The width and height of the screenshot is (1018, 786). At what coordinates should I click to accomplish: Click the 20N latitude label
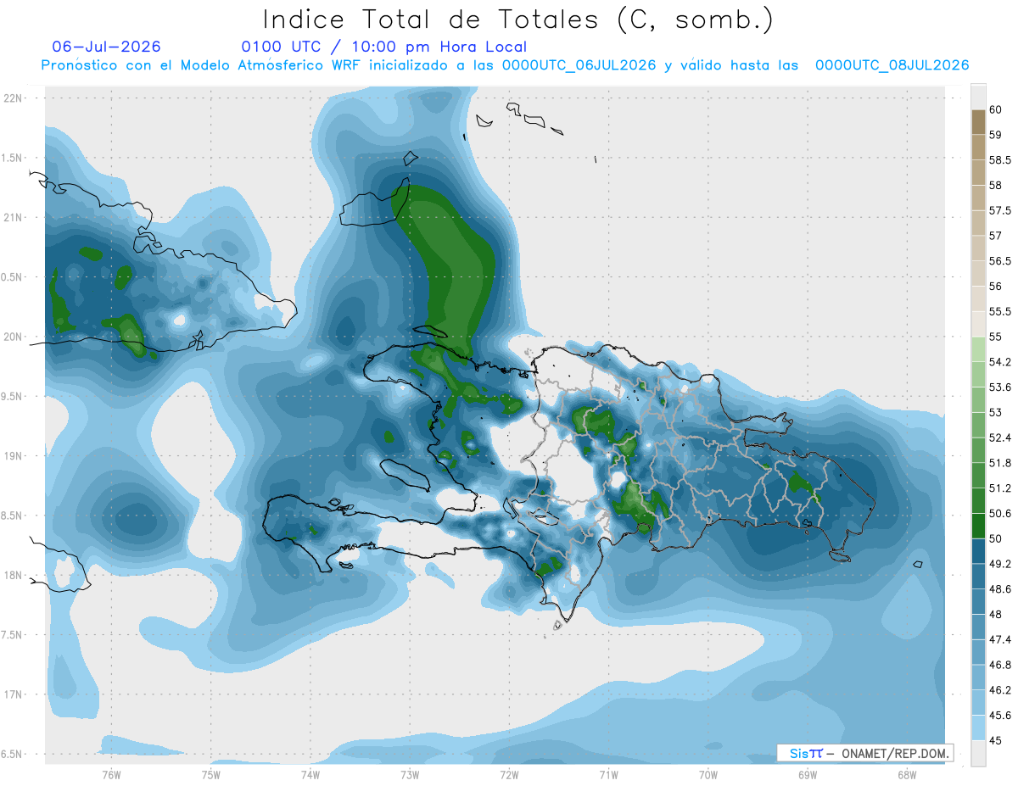[13, 337]
